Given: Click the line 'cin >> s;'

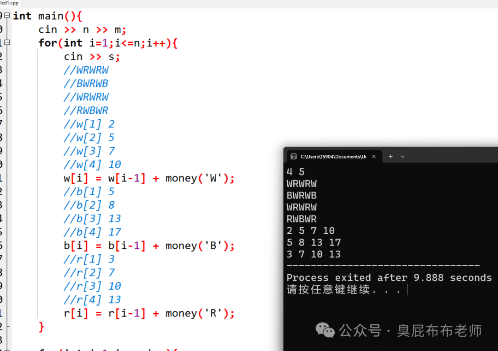Looking at the screenshot, I should [x=92, y=57].
